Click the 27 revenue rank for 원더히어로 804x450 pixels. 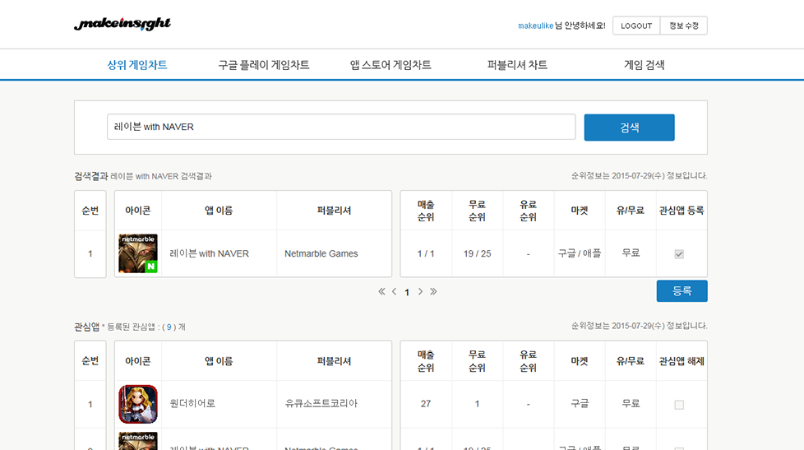point(426,404)
